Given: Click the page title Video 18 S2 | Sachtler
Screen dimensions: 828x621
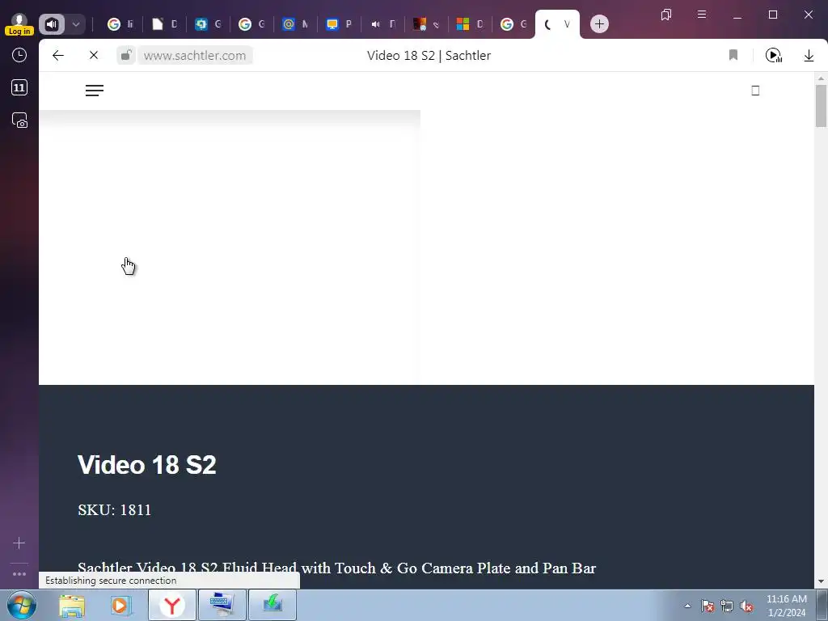Looking at the screenshot, I should 429,56.
